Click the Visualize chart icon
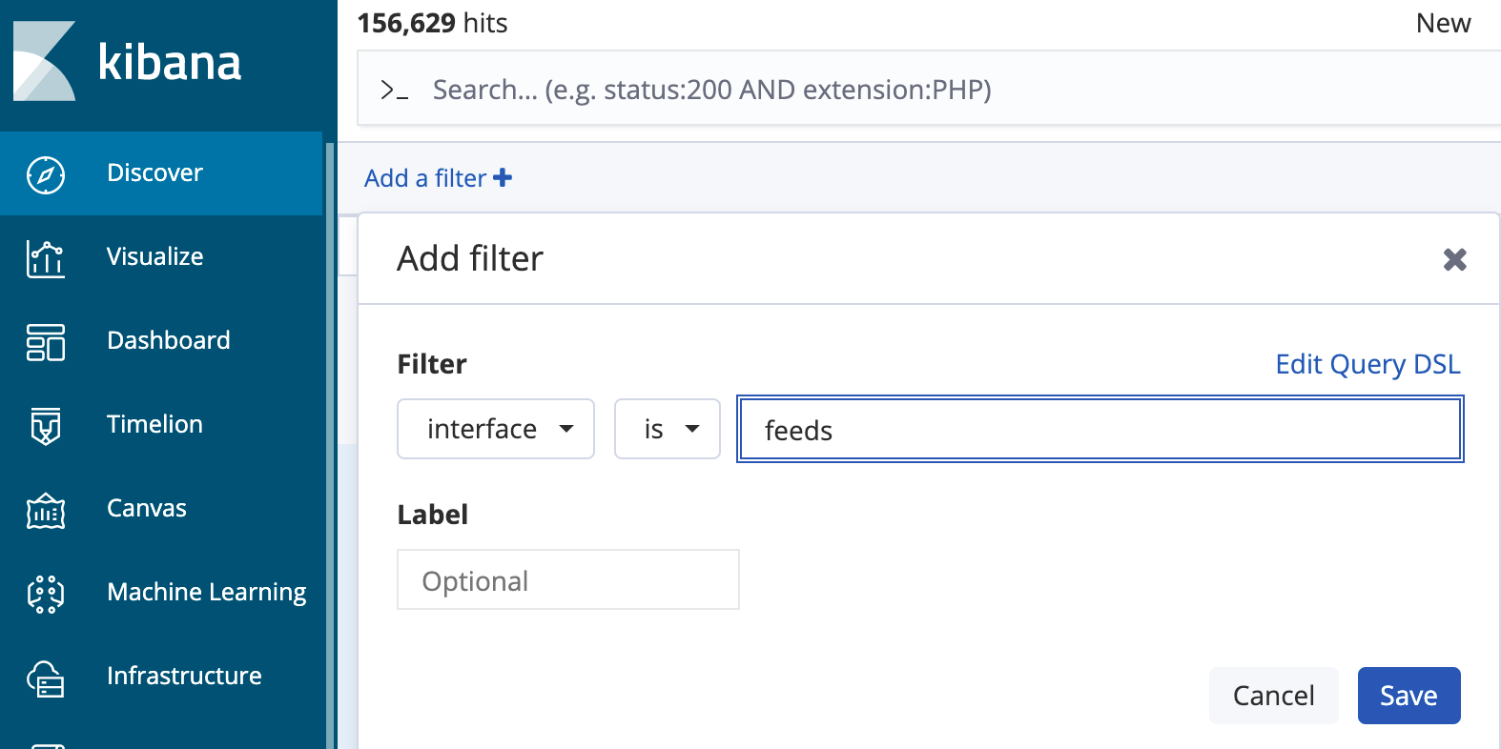Image resolution: width=1501 pixels, height=749 pixels. point(46,258)
